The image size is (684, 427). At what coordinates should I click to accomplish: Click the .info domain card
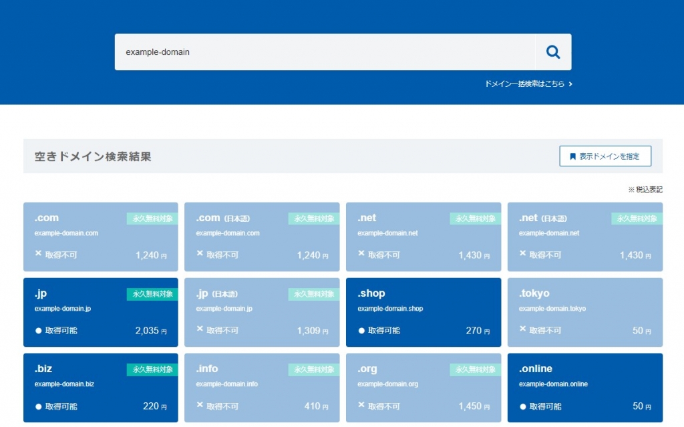pos(261,388)
